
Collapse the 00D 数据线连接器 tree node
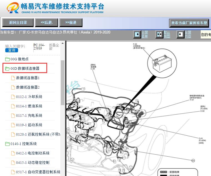(x=25, y=69)
